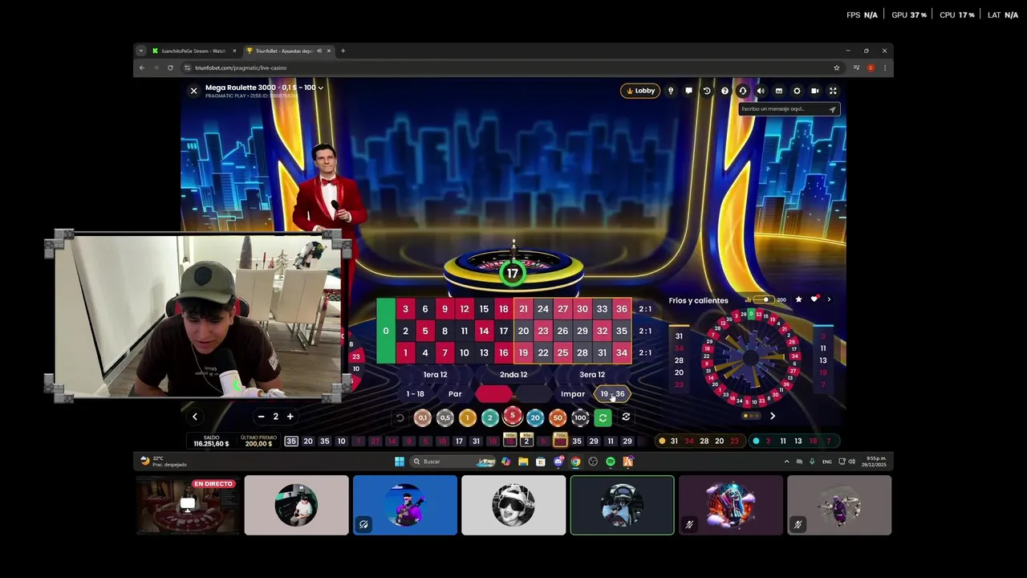1027x578 pixels.
Task: Open the chat bubble icon
Action: [688, 91]
